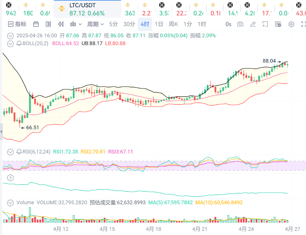
Task: Open the 指标 indicators panel
Action: 17,24
